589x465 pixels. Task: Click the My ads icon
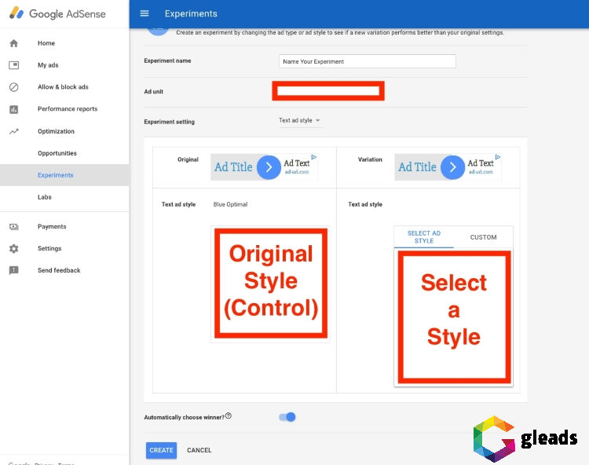[x=14, y=65]
